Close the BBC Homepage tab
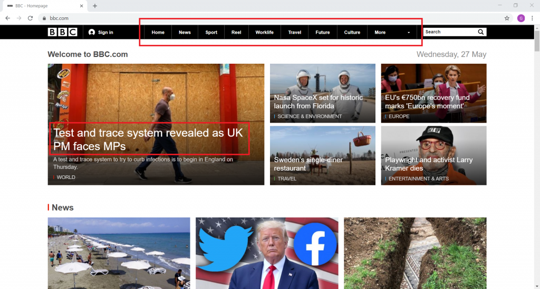 click(81, 6)
